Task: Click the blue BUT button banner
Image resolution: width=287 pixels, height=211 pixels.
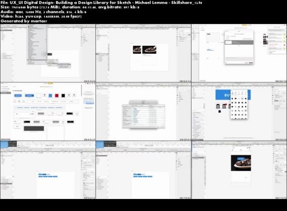Action: (x=223, y=95)
